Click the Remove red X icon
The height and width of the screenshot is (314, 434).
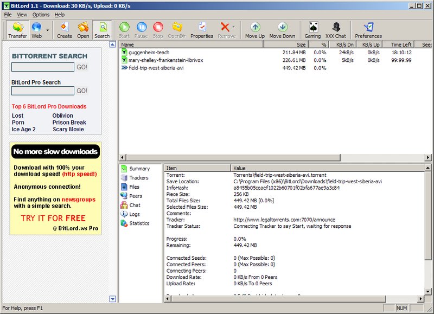pos(225,27)
